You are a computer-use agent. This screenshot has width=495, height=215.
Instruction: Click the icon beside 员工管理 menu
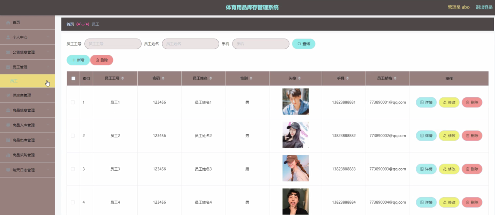tap(9, 67)
